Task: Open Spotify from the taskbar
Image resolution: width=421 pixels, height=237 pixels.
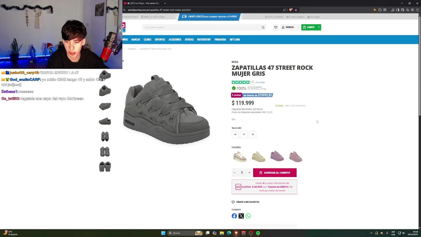Action: coord(258,233)
